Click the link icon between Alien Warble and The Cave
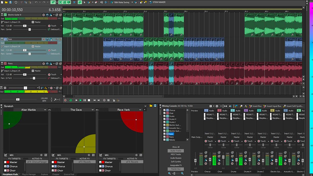Image resolution: width=313 pixels, height=176 pixels. (x=50, y=110)
